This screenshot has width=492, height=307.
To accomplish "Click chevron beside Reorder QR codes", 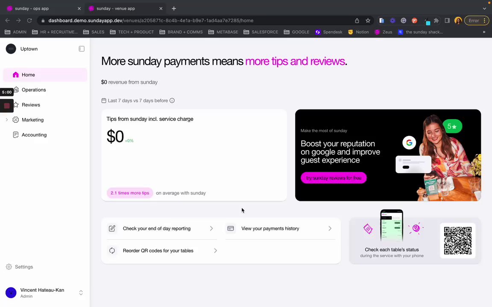I will pos(215,251).
